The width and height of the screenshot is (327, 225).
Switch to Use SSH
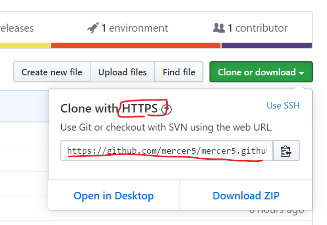pos(283,105)
